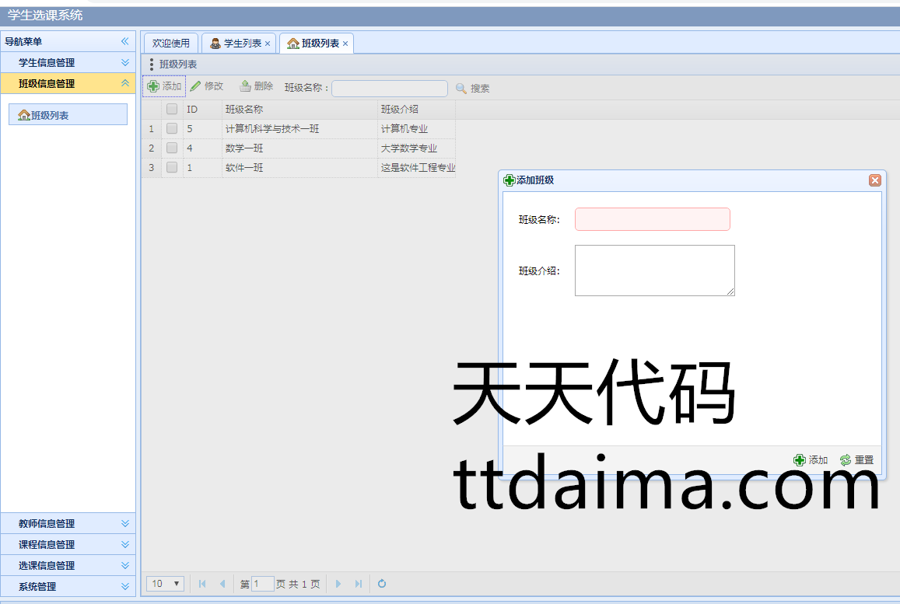Close the 学生列表 tab with its x
Screen dimensions: 900x604
pyautogui.click(x=268, y=44)
